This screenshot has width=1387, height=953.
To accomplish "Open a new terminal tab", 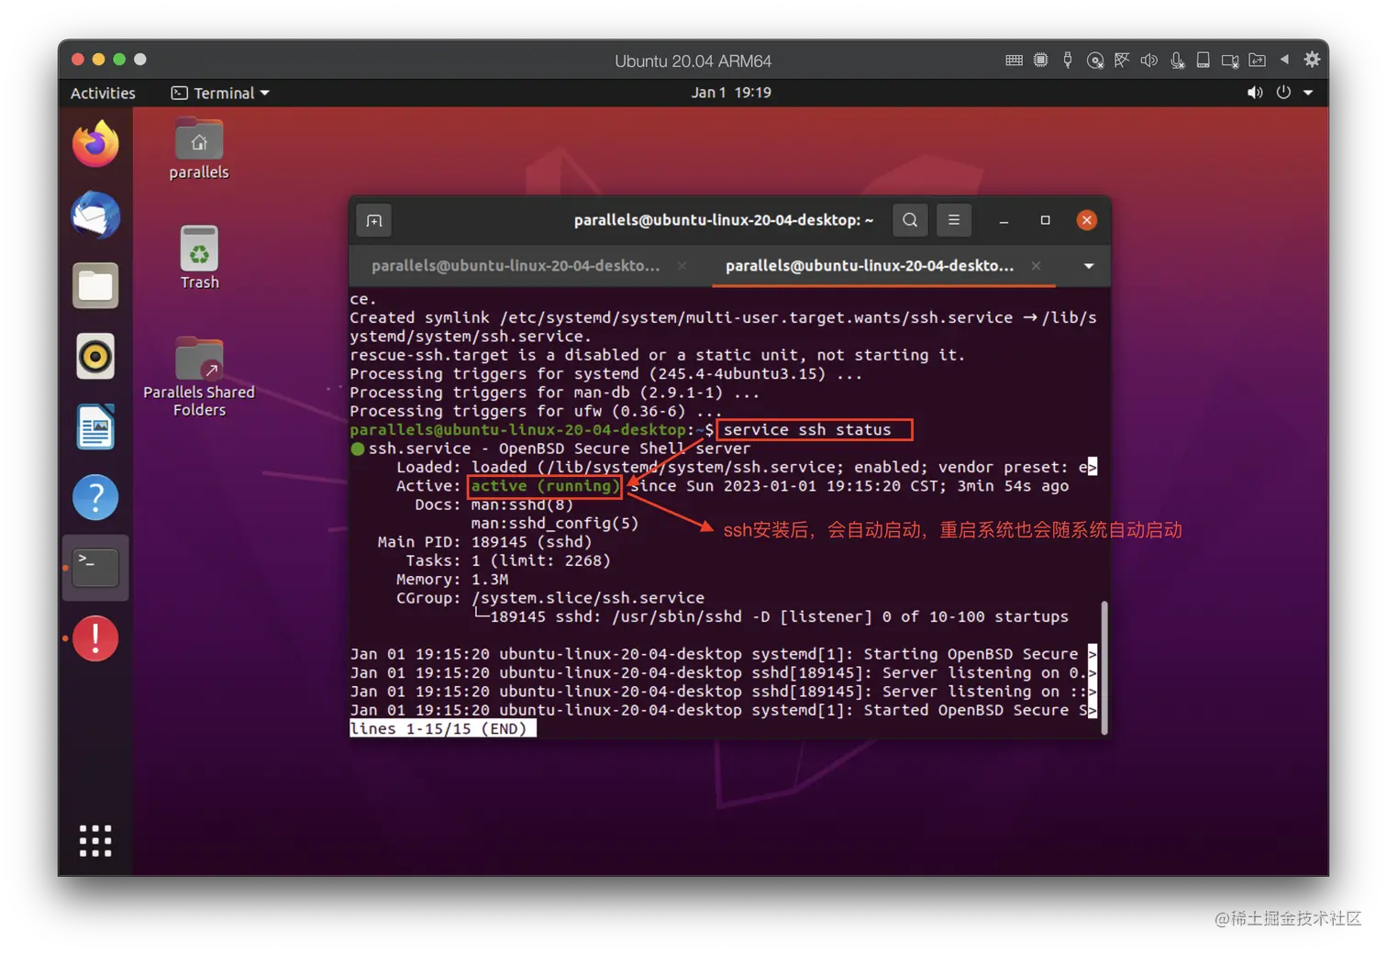I will 373,220.
